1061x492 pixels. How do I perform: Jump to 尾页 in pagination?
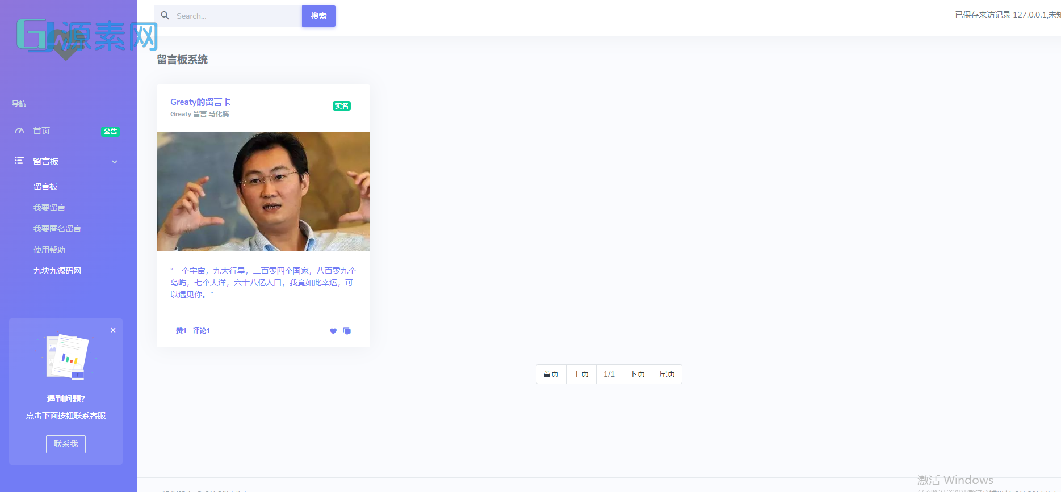pyautogui.click(x=667, y=375)
